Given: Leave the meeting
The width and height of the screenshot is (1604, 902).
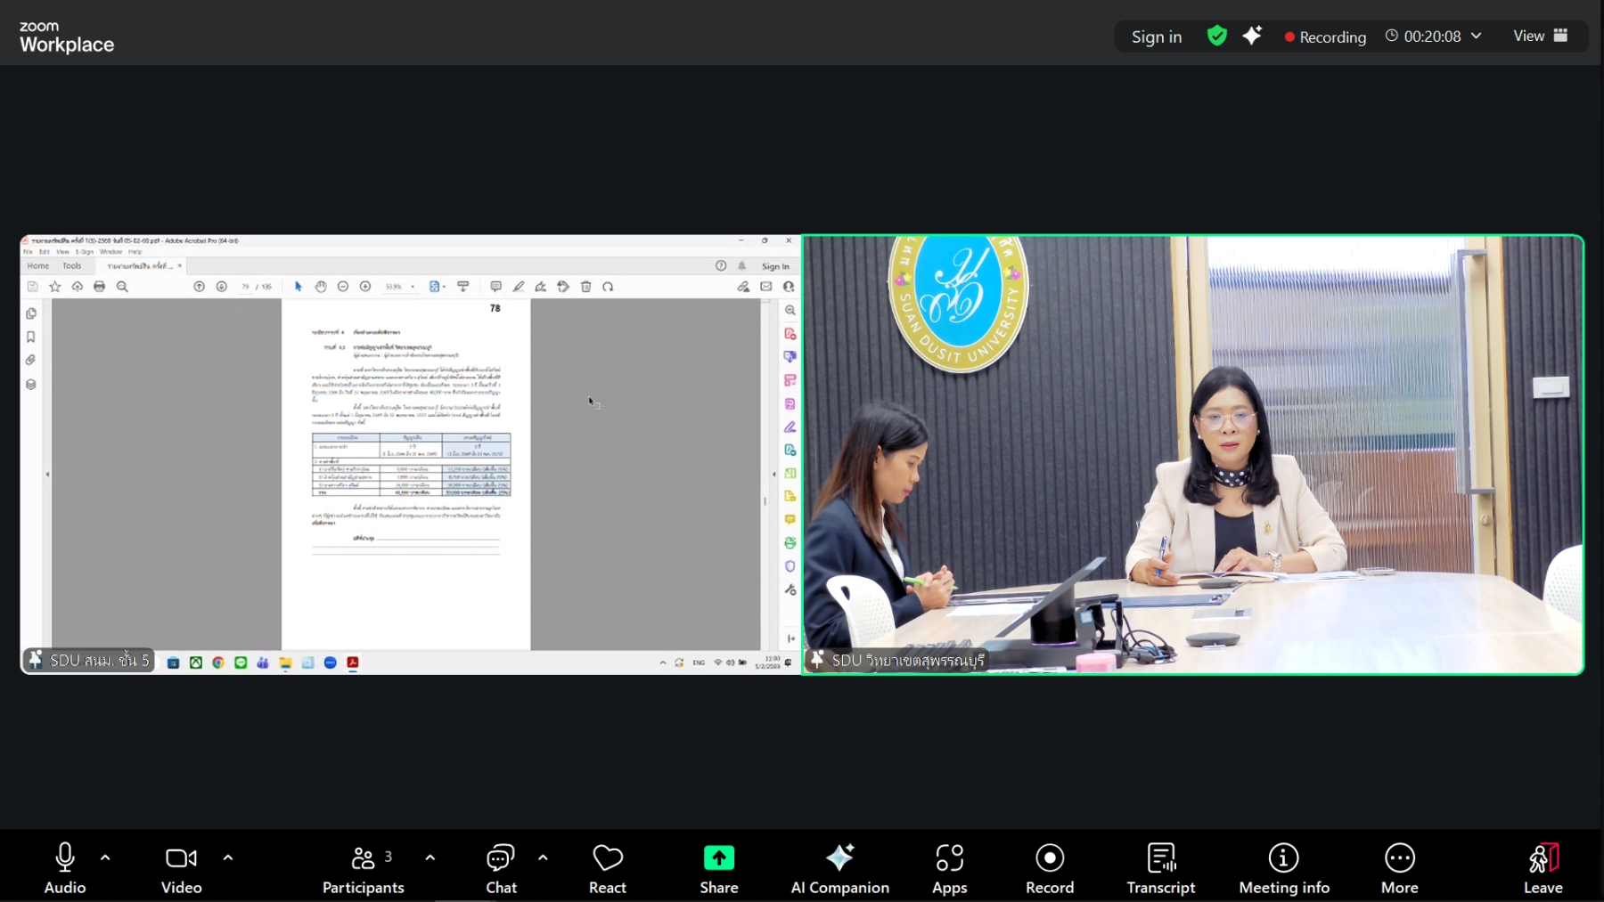Looking at the screenshot, I should (x=1543, y=867).
